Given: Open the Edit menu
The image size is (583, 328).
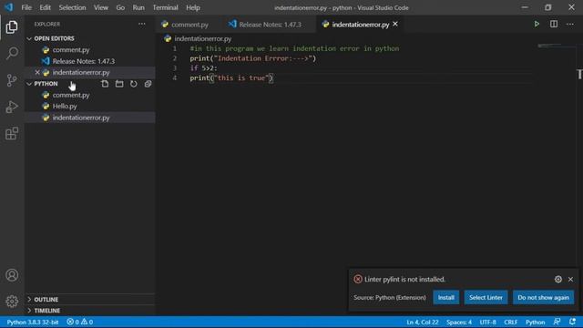Looking at the screenshot, I should coord(45,7).
